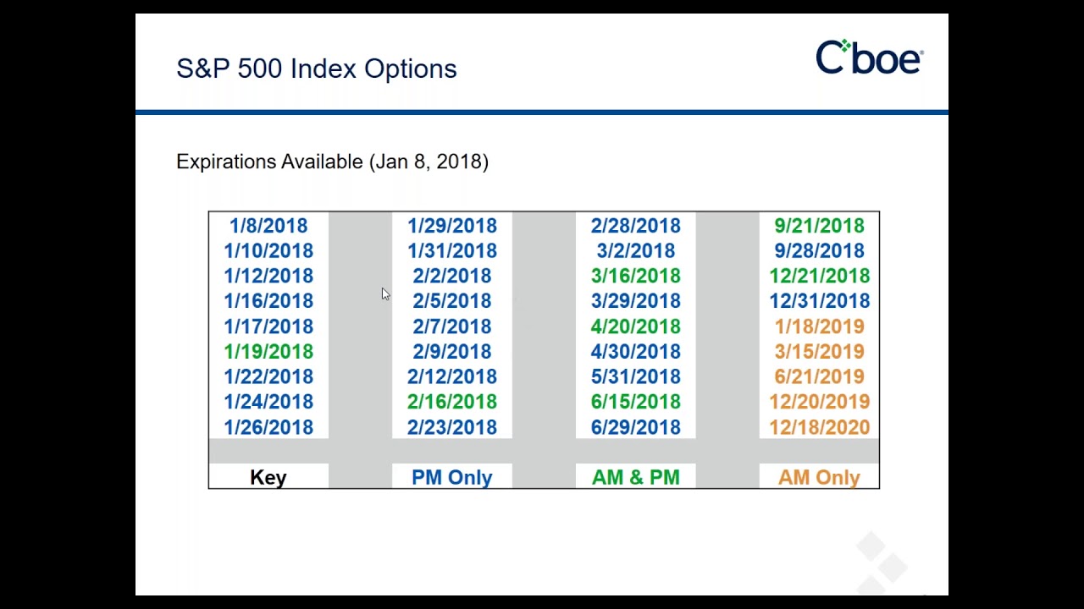
Task: Select the green 1/19/2018 expiration cell
Action: 268,352
